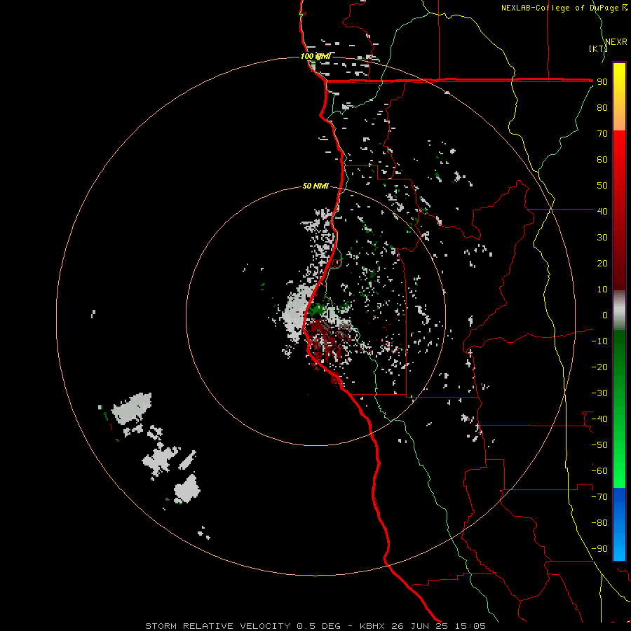The height and width of the screenshot is (631, 631).
Task: Click the -90 value on velocity scale
Action: (599, 549)
